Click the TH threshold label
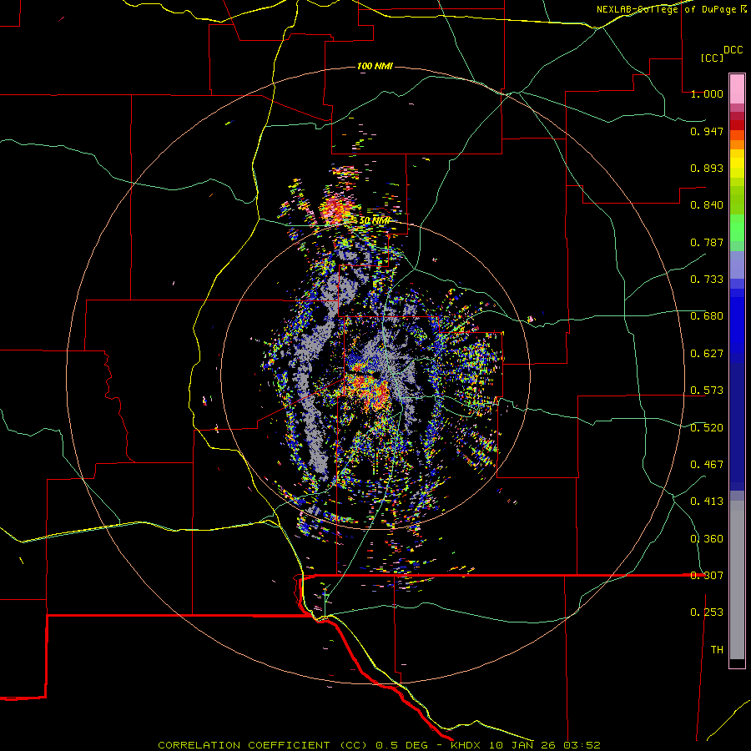The height and width of the screenshot is (751, 751). pos(717,650)
